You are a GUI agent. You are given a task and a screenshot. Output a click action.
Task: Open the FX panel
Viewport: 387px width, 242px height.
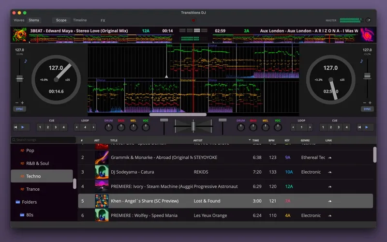[103, 20]
